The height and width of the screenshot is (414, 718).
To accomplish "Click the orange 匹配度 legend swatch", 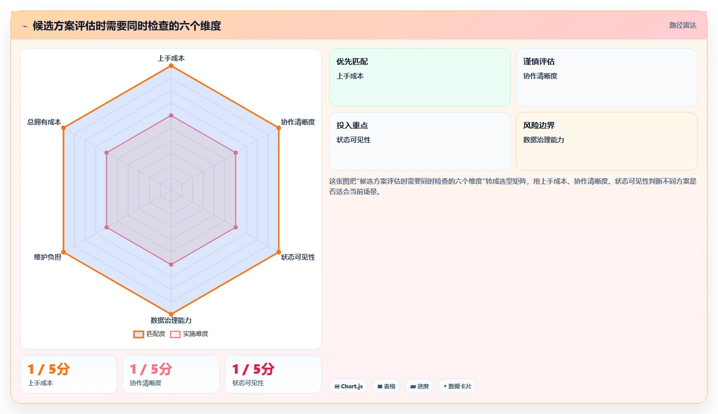I will [139, 334].
